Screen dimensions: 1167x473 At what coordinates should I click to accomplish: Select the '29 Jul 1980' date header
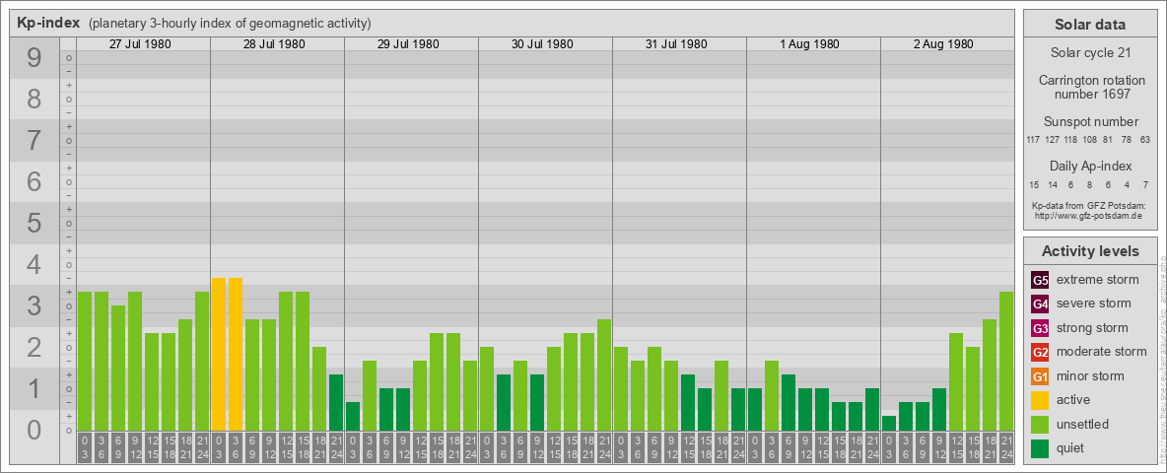[408, 44]
